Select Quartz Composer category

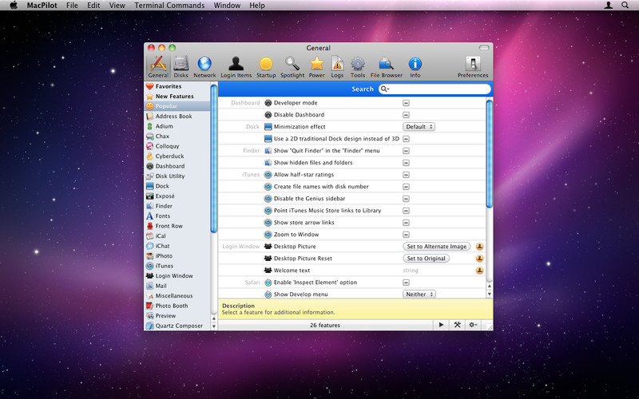tap(177, 326)
